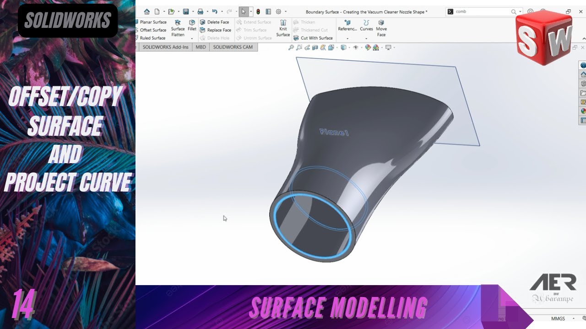
Task: Switch to the SOLIDWORKS Add-Ins tab
Action: [x=165, y=47]
